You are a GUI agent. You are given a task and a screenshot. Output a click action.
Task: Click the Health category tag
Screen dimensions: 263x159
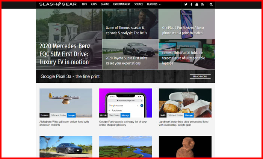tap(163, 115)
